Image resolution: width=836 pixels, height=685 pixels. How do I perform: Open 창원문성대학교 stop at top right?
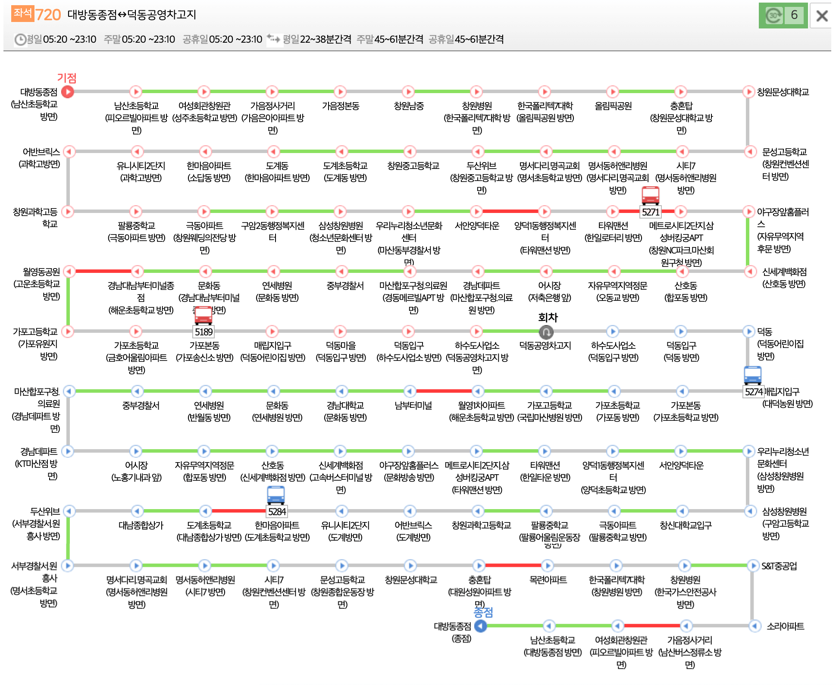[x=748, y=91]
